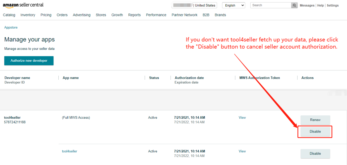Select the Actions column header

pos(308,78)
